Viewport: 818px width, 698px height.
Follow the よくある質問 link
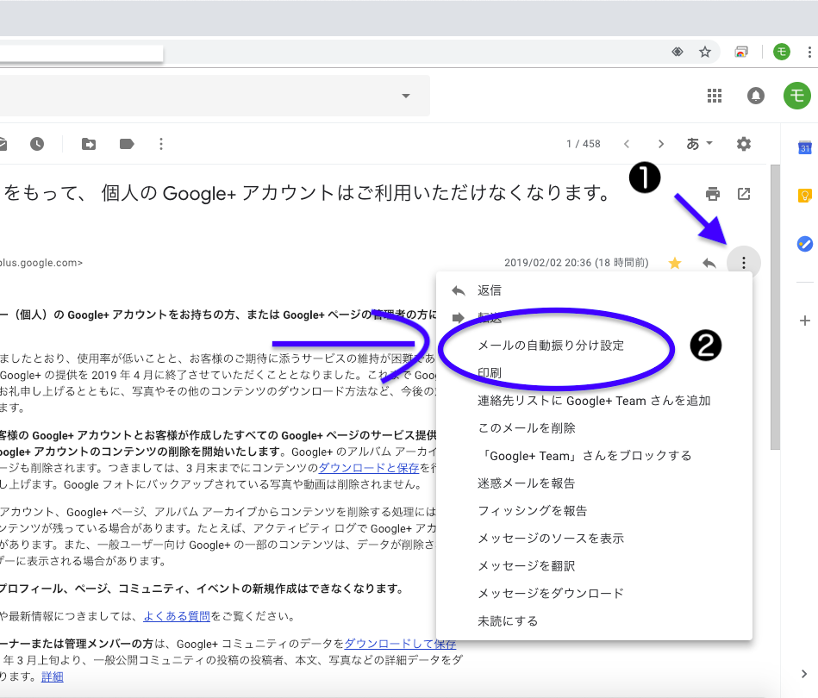coord(177,616)
